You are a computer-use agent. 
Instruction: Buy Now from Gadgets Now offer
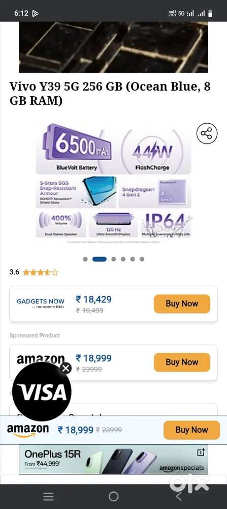click(x=182, y=304)
